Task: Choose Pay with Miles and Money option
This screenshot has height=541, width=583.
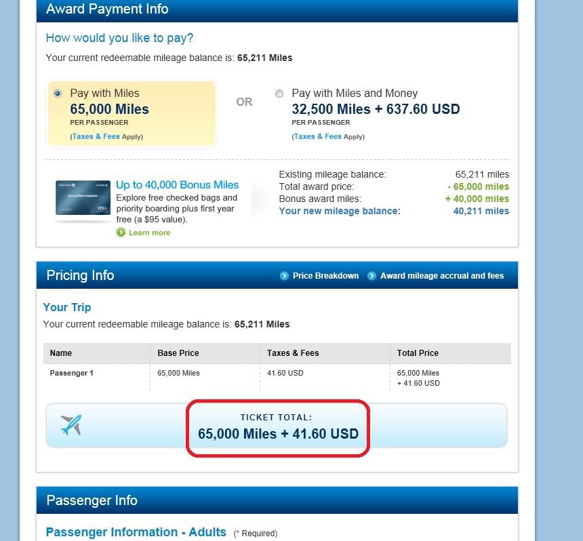Action: pyautogui.click(x=279, y=94)
